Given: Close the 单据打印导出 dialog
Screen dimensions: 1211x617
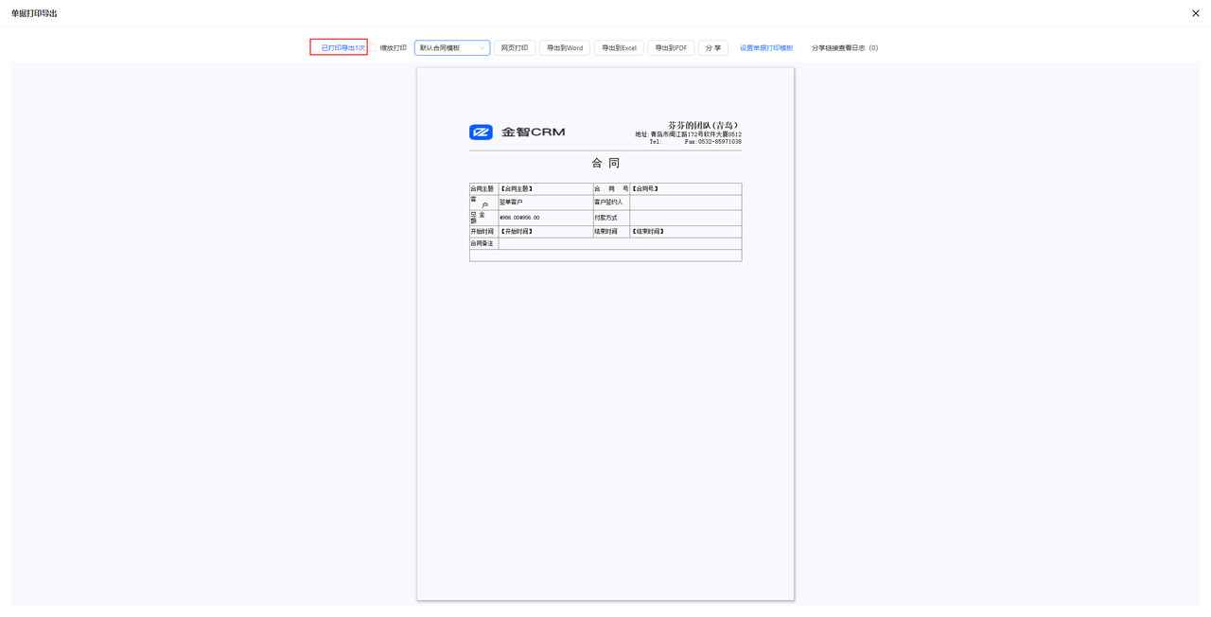Looking at the screenshot, I should click(1196, 13).
